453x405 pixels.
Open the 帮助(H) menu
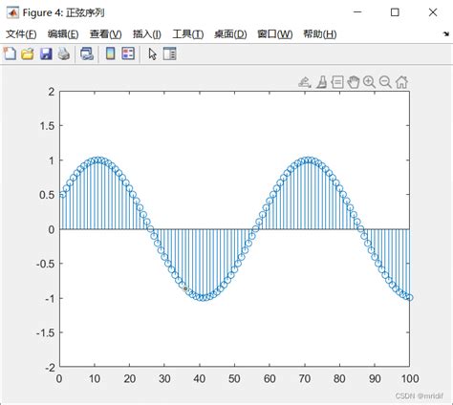coord(320,33)
